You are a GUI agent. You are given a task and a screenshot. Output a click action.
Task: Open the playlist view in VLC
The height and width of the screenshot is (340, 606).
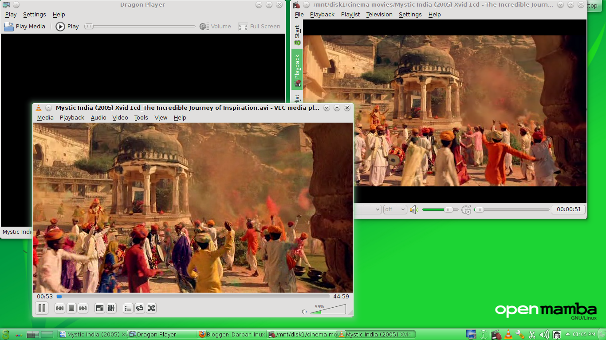click(x=128, y=308)
